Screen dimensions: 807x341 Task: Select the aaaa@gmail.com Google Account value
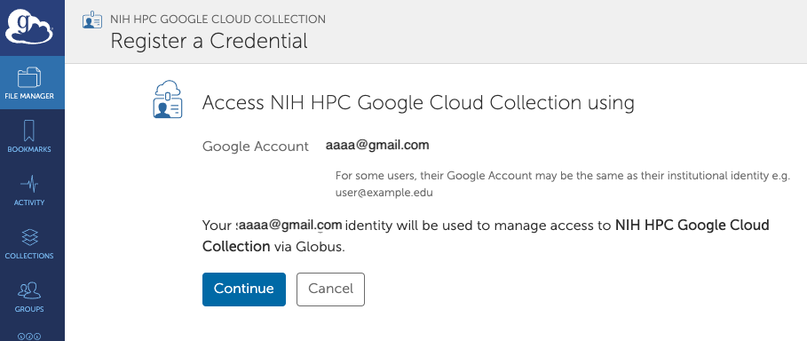click(377, 146)
